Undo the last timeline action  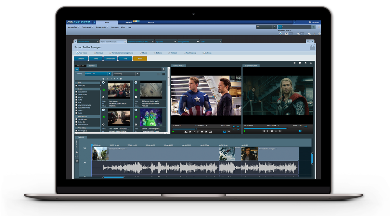pos(77,152)
